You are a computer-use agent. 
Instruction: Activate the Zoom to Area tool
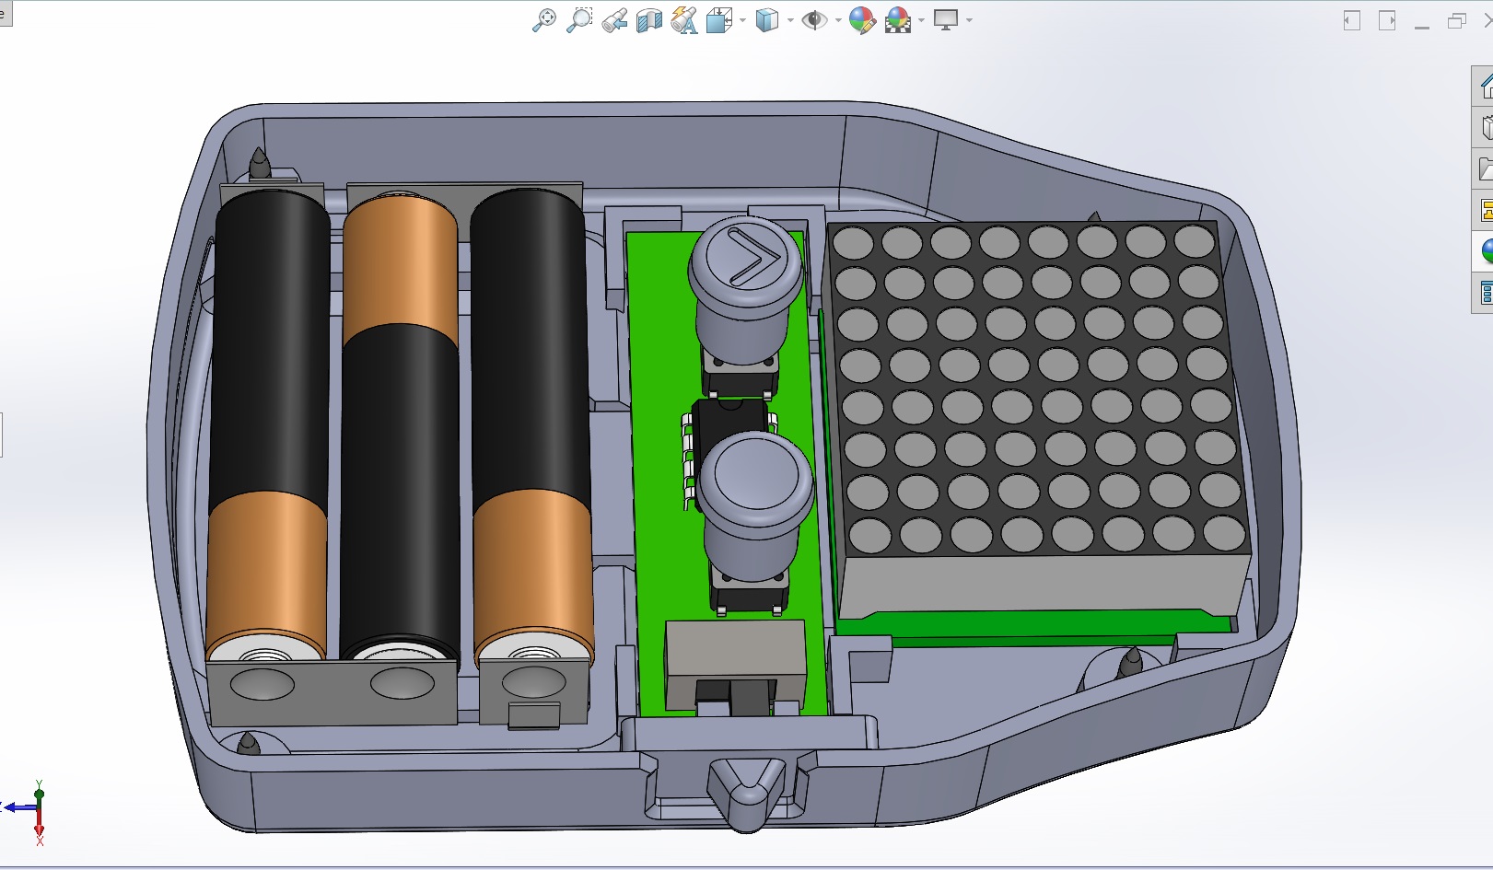579,20
